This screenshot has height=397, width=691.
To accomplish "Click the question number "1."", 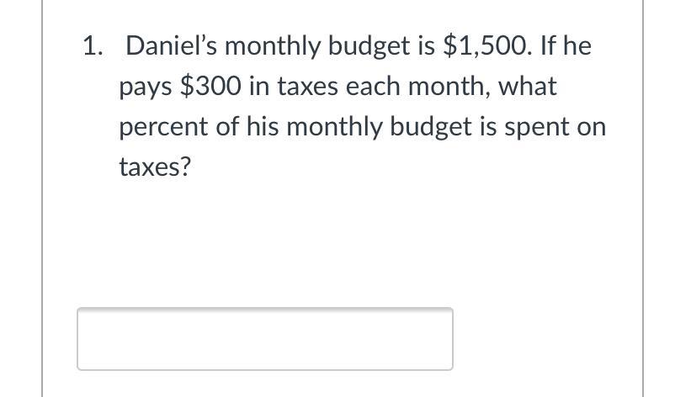I will 93,45.
